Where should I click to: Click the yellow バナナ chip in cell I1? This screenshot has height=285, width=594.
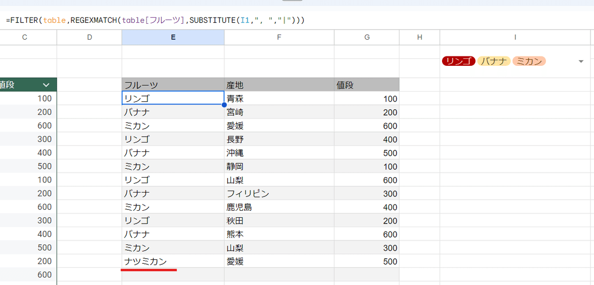click(x=494, y=61)
